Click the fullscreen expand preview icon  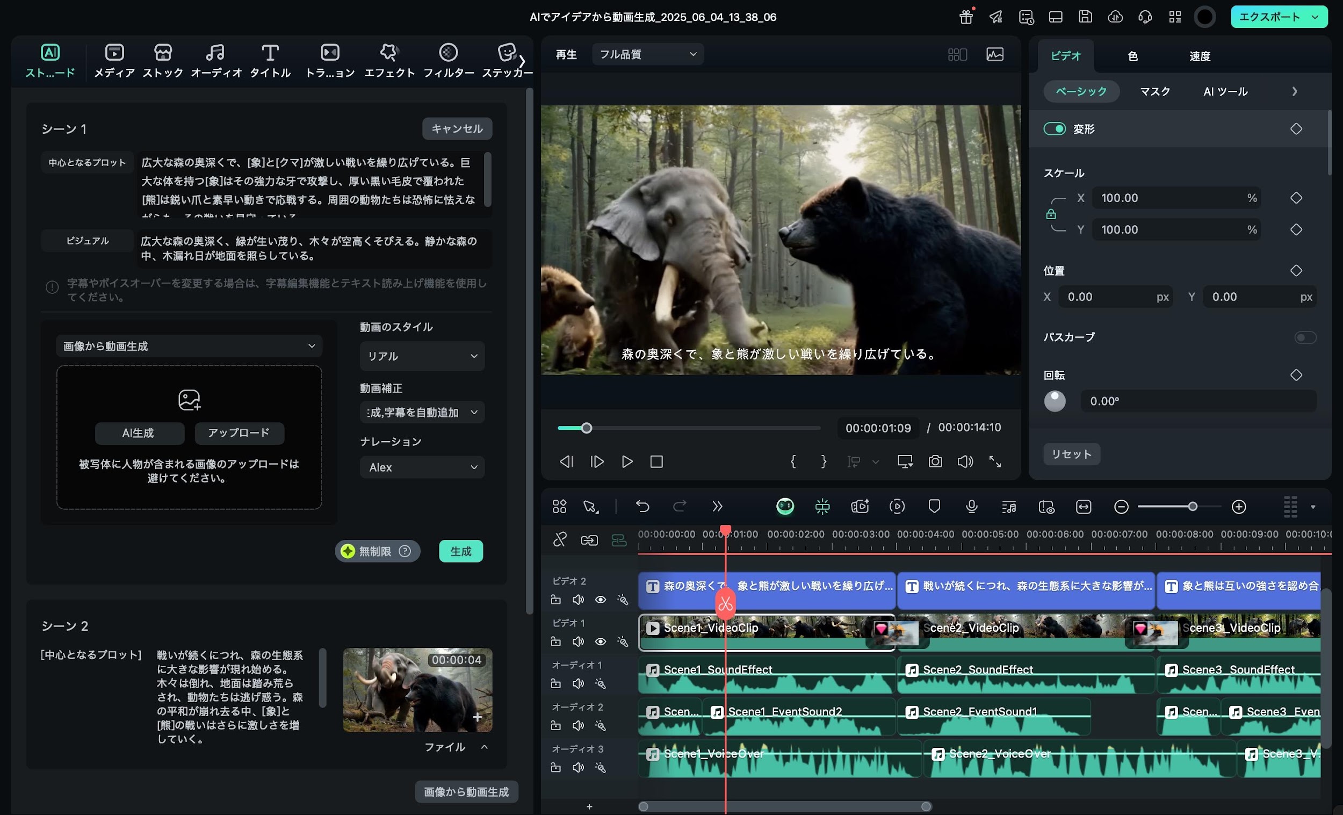[995, 461]
